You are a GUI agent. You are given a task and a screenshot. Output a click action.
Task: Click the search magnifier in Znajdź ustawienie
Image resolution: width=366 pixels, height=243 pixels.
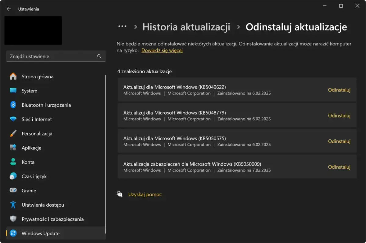[x=99, y=56]
